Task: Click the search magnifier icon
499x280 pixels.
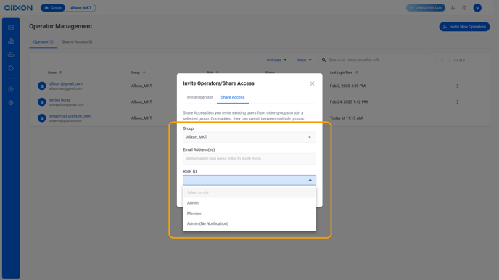Action: pos(323,59)
